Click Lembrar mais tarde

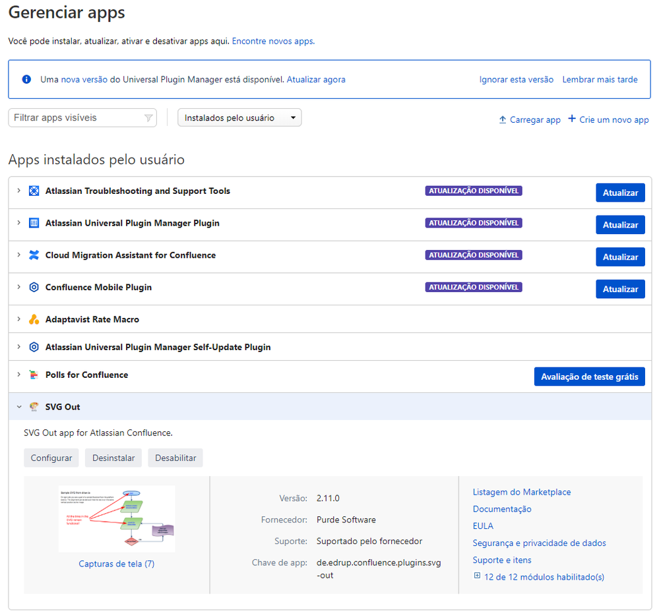[600, 79]
